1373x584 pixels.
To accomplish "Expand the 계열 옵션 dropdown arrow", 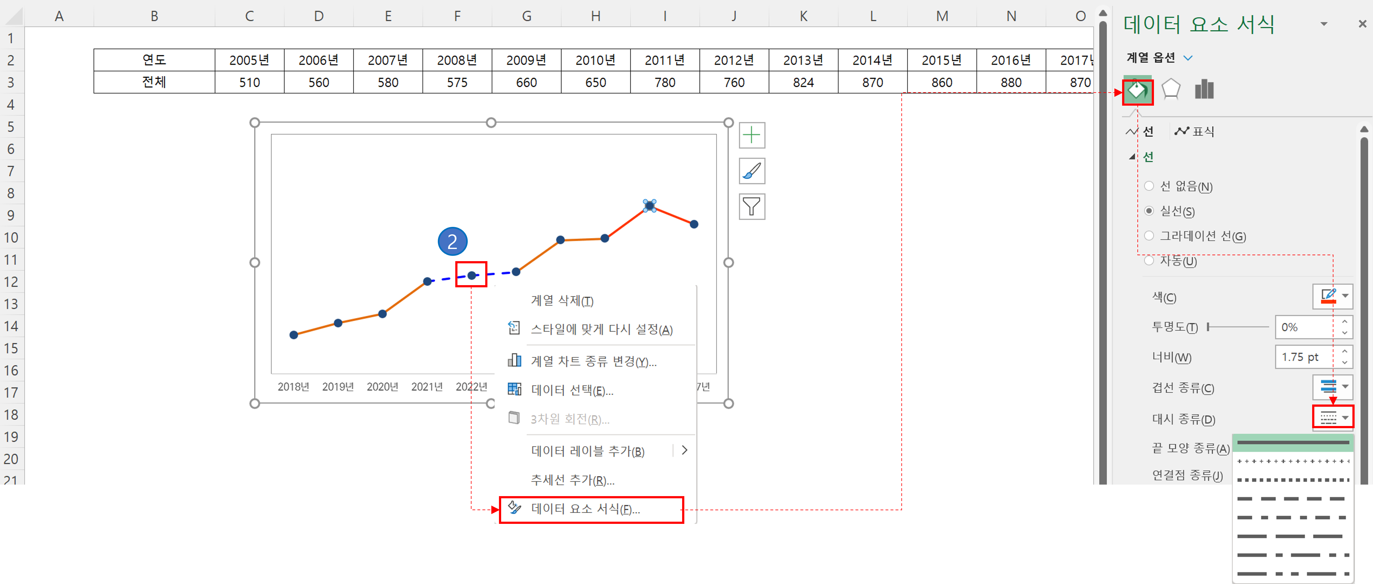I will (x=1188, y=57).
